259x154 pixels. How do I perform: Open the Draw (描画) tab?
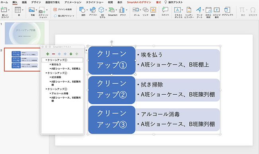[24, 2]
